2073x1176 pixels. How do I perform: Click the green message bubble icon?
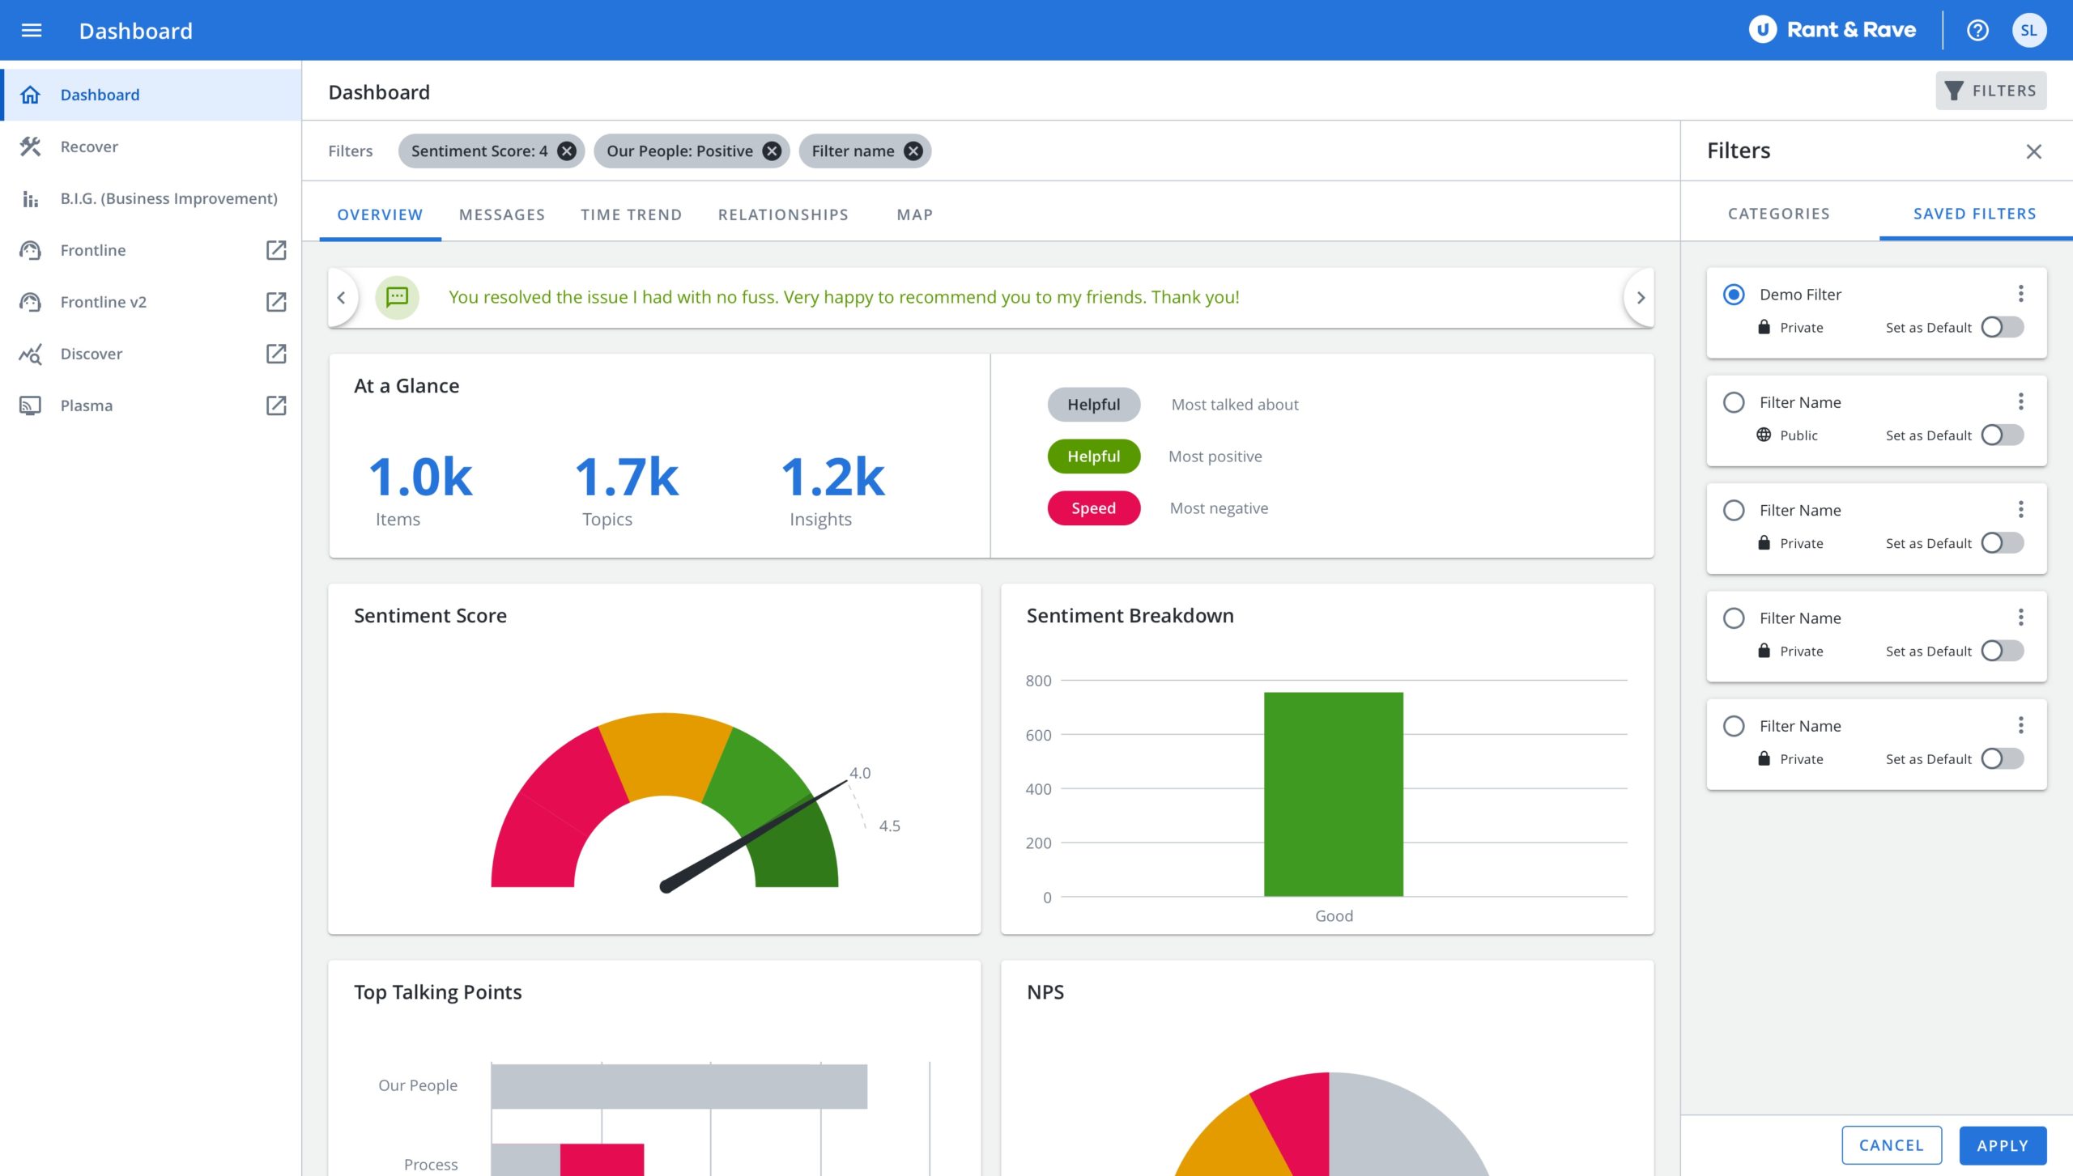pyautogui.click(x=397, y=297)
